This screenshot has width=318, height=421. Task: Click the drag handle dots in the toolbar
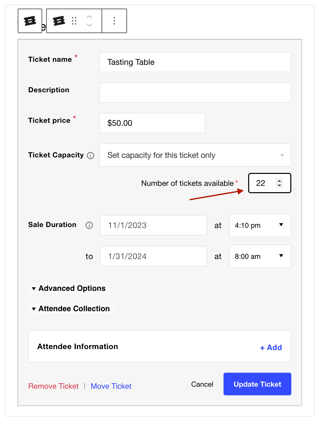click(x=74, y=21)
